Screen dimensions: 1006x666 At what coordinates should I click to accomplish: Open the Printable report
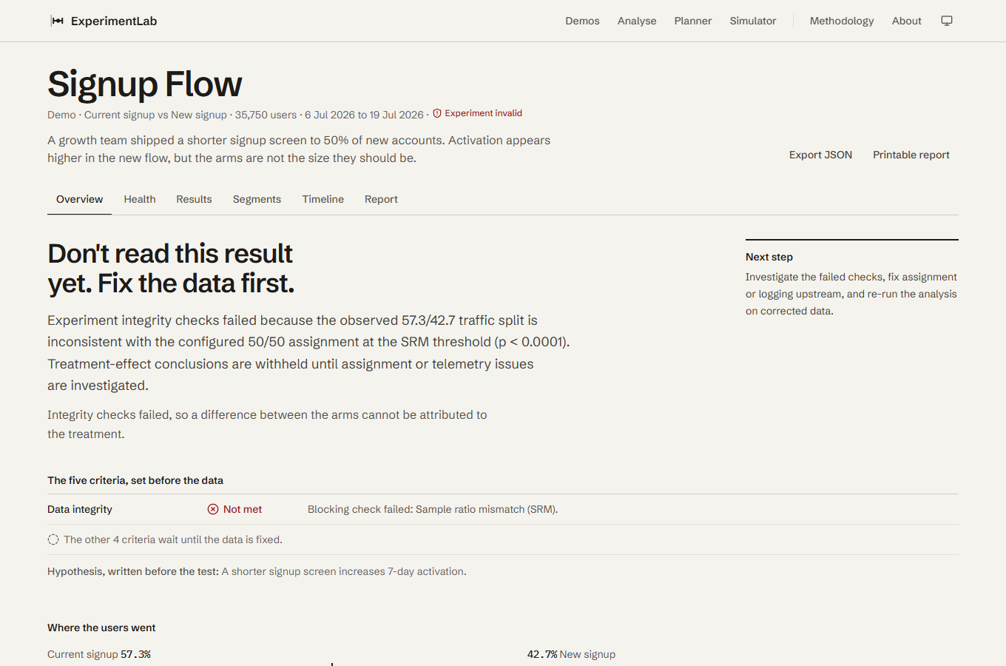[x=911, y=155]
